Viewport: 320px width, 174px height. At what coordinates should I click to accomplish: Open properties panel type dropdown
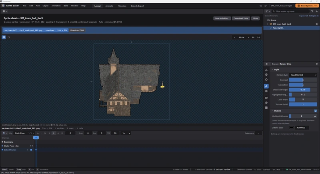click(x=268, y=64)
